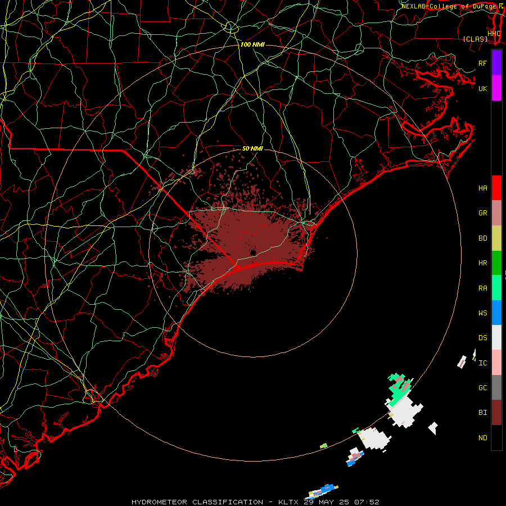
Task: Select the GR dusty-pink legend swatch
Action: [x=496, y=213]
